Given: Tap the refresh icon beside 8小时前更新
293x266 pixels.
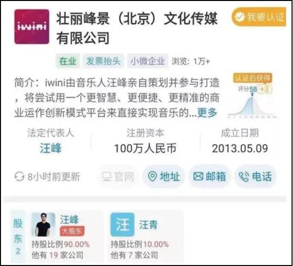Looking at the screenshot, I should (19, 177).
